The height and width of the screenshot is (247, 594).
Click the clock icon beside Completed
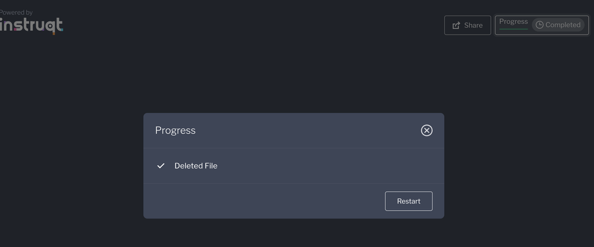539,25
